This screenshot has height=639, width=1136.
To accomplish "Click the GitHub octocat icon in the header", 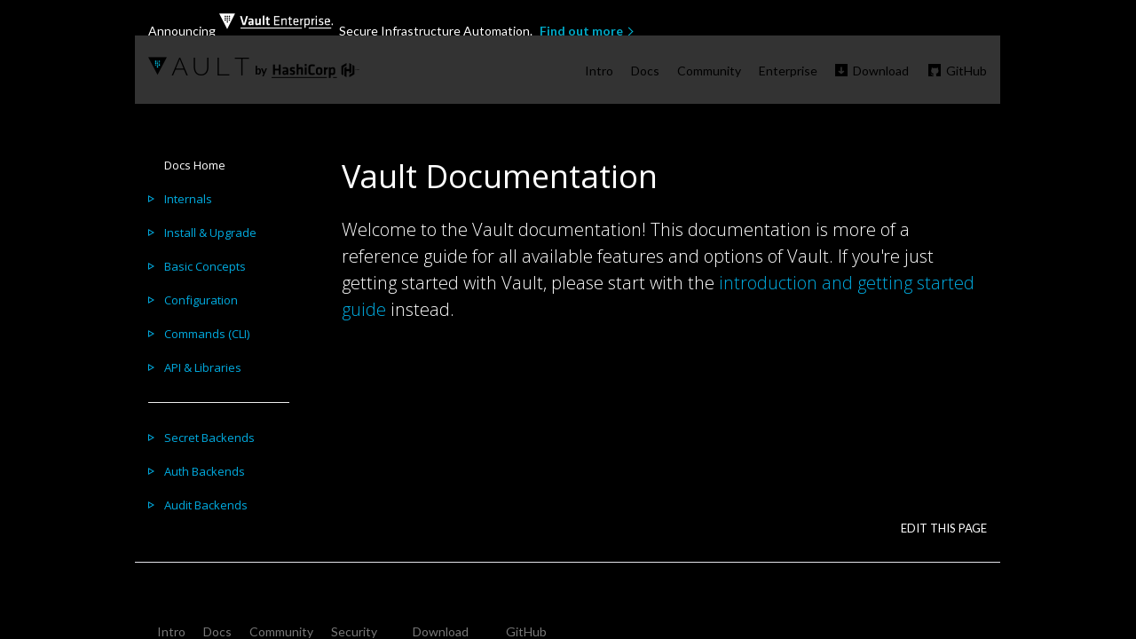I will [935, 70].
